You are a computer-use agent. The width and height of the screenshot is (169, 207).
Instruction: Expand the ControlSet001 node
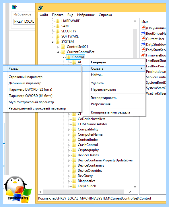click(x=58, y=47)
